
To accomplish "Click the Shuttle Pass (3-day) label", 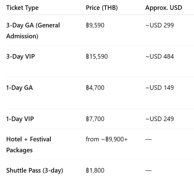I will [x=34, y=171].
